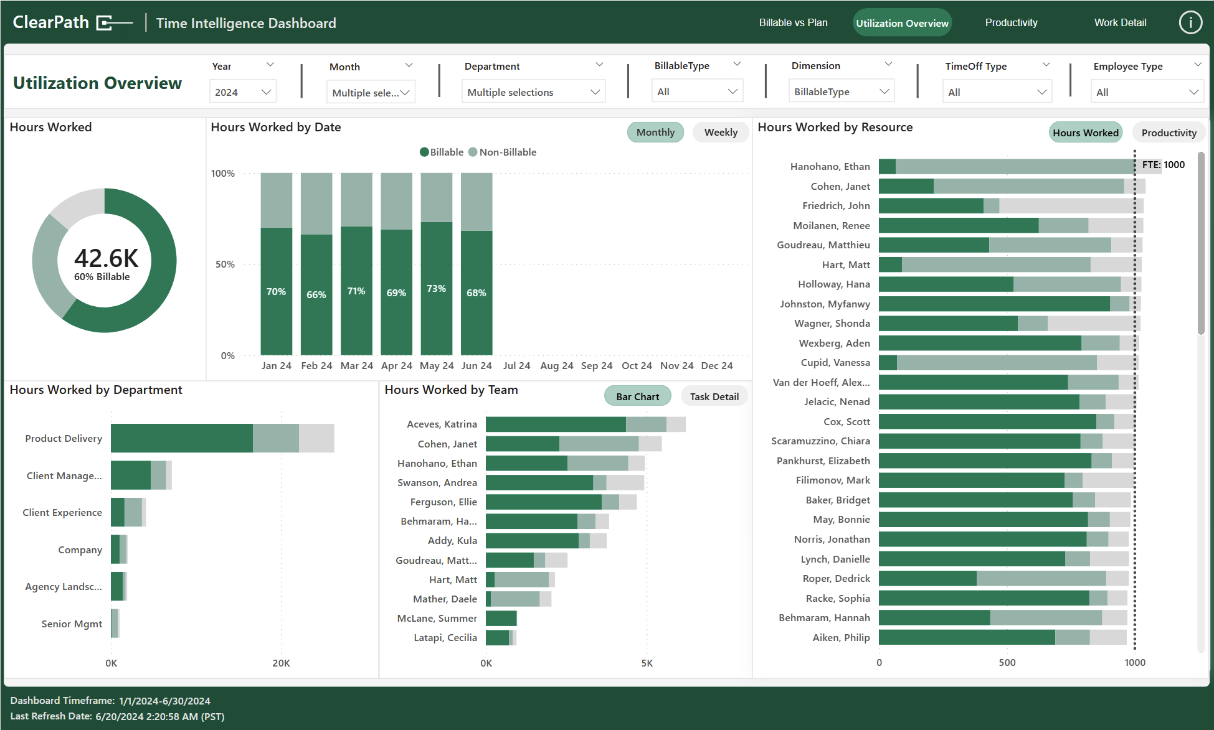This screenshot has width=1214, height=730.
Task: Click the 'Latapi, Cecilia' team label
Action: (445, 637)
